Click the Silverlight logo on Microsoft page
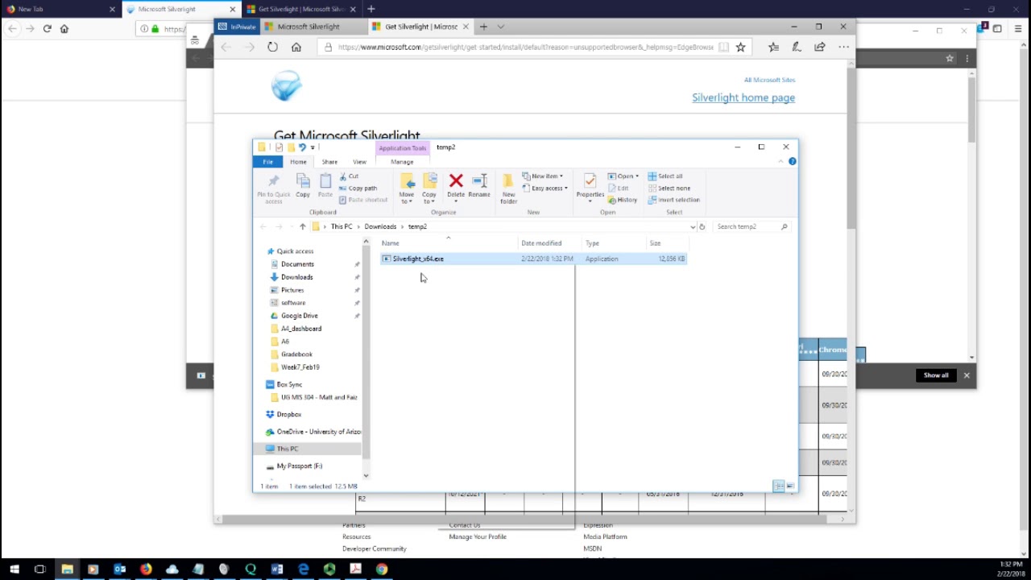 [286, 85]
